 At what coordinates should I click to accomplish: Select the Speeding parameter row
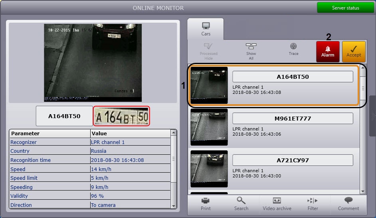90,187
